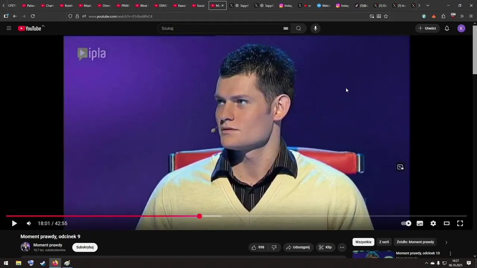477x268 pixels.
Task: Switch to the TikTok (5)@s tab
Action: click(x=361, y=6)
